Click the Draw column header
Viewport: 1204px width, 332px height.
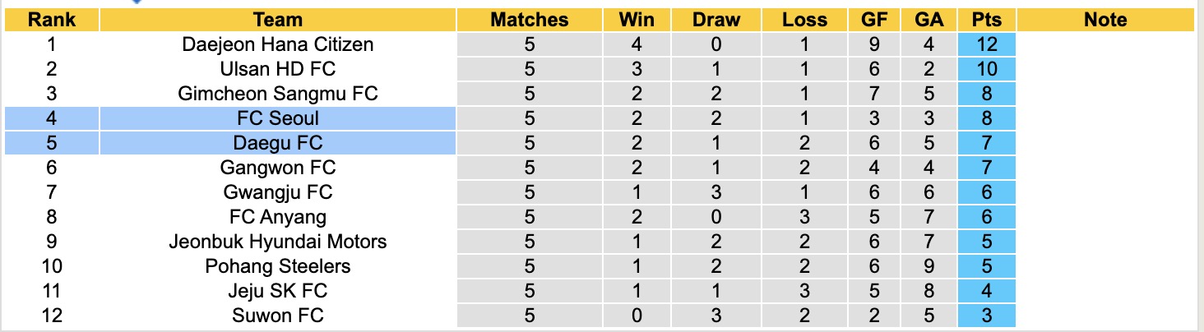(x=716, y=20)
